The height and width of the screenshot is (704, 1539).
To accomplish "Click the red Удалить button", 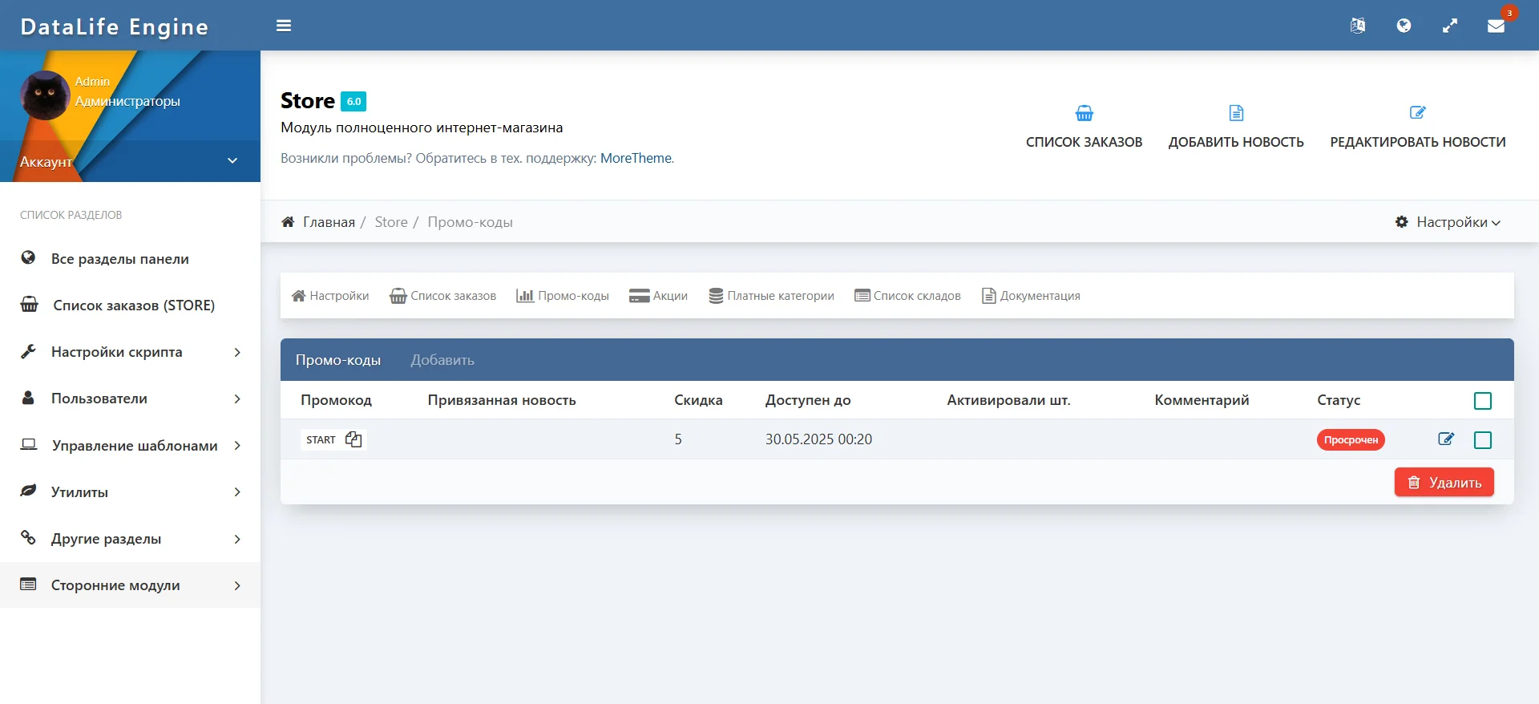I will click(x=1444, y=482).
